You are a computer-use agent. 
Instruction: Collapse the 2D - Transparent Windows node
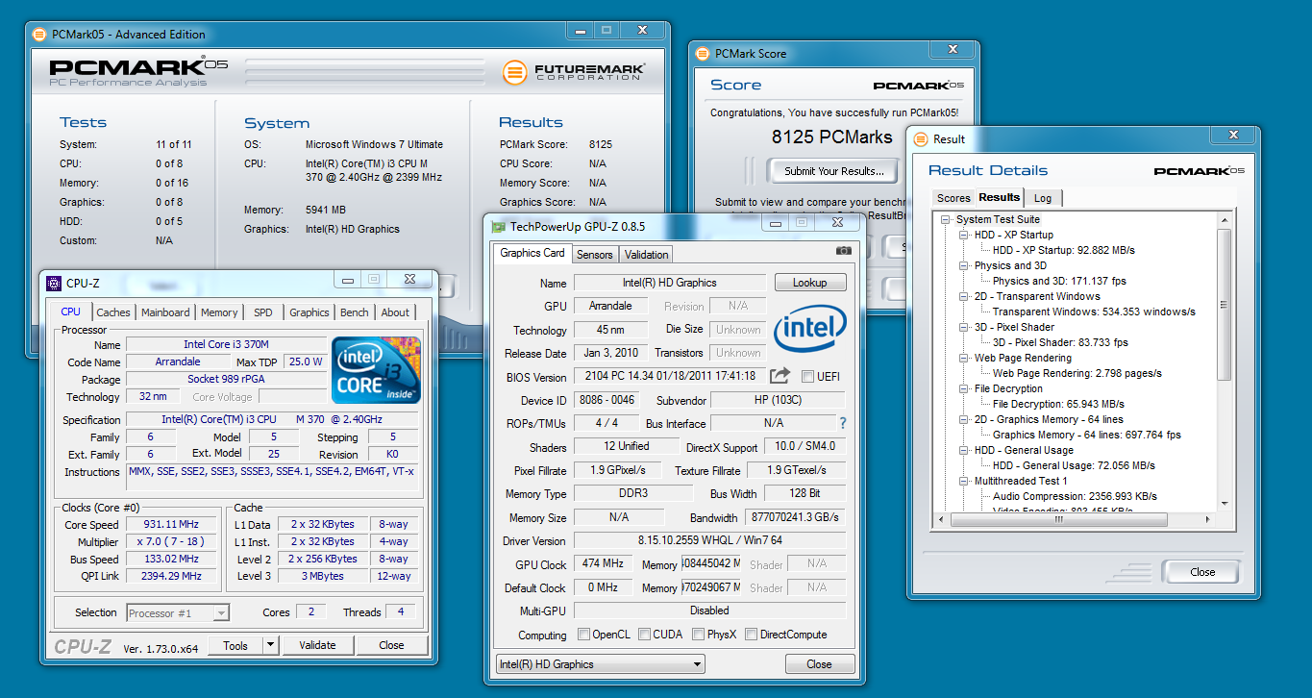[x=964, y=297]
